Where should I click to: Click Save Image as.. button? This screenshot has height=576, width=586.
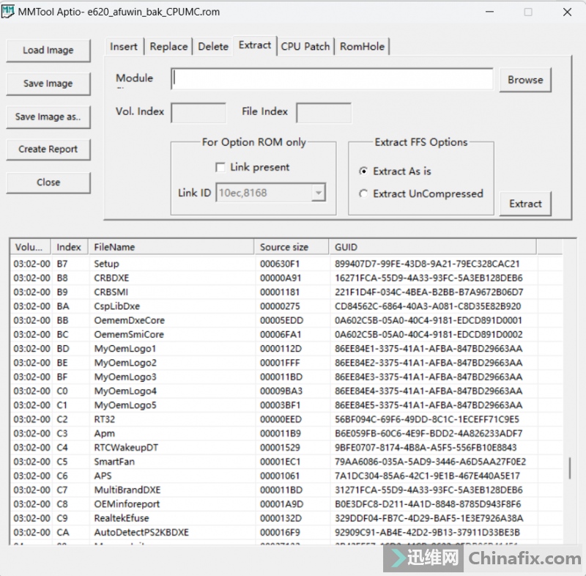[x=48, y=117]
